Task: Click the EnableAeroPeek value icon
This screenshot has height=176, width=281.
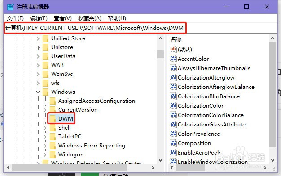Action: 173,152
